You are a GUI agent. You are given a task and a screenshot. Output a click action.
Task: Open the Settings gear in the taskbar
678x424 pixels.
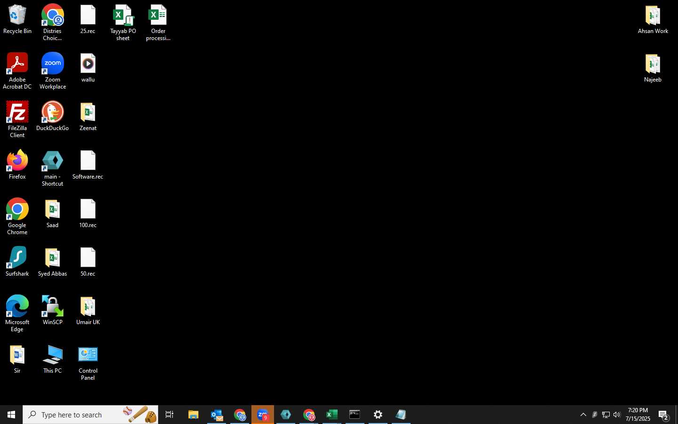[x=378, y=415]
